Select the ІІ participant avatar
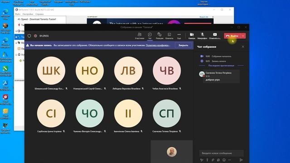 click(x=128, y=114)
